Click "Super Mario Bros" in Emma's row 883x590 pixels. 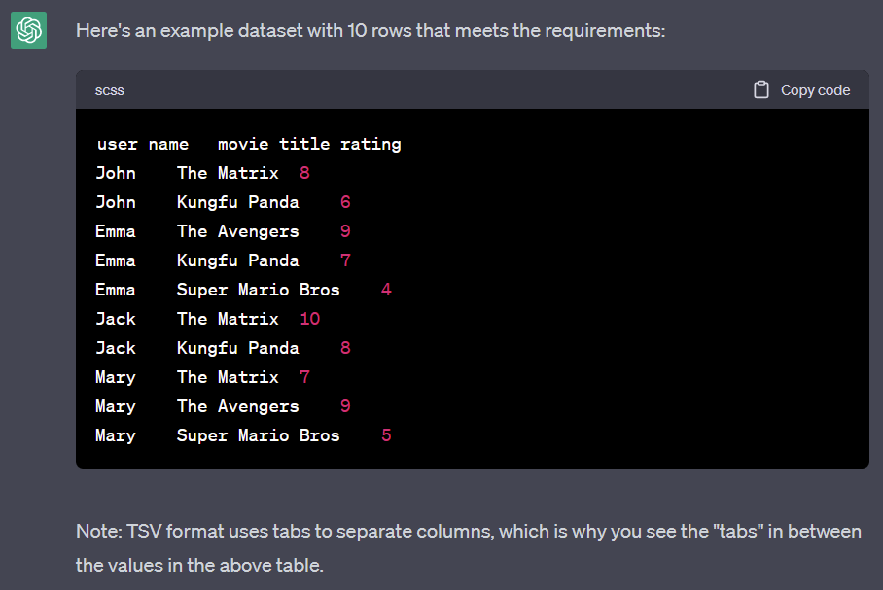tap(258, 290)
